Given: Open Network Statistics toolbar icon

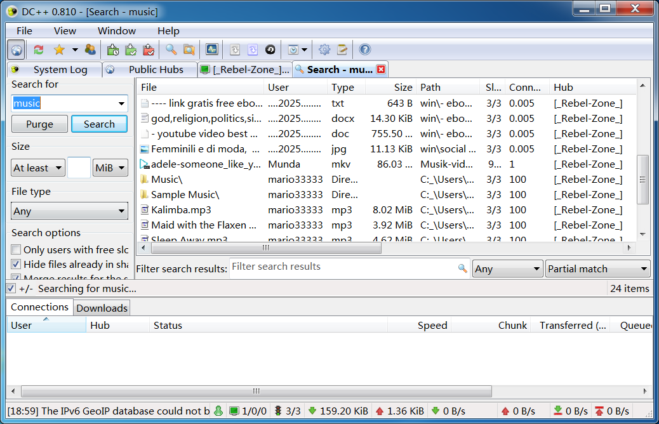Looking at the screenshot, I should coord(211,50).
